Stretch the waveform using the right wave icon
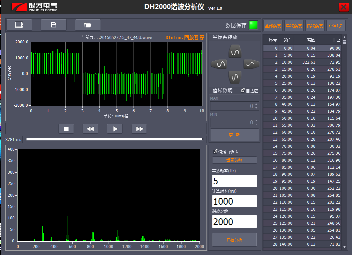This screenshot has width=352, height=255. coord(250,64)
